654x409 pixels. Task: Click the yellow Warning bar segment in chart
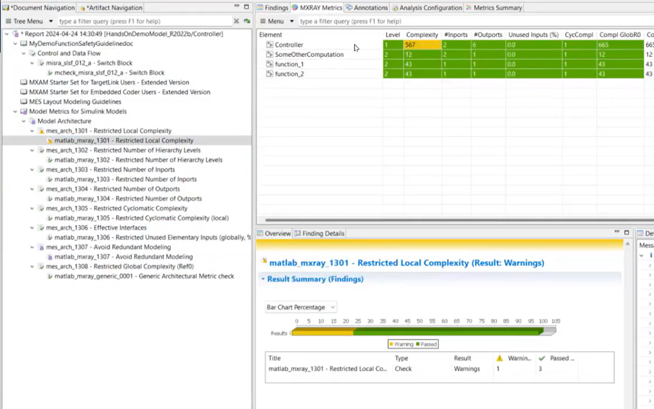pyautogui.click(x=322, y=332)
